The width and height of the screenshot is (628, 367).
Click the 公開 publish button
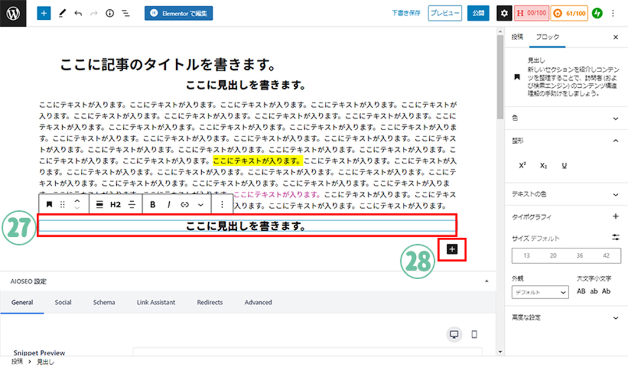coord(477,13)
